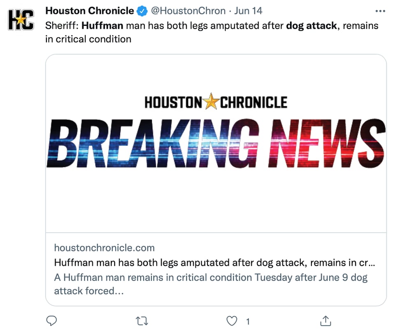Open the houstonchronicle.com domain link
The width and height of the screenshot is (395, 334).
pos(104,248)
